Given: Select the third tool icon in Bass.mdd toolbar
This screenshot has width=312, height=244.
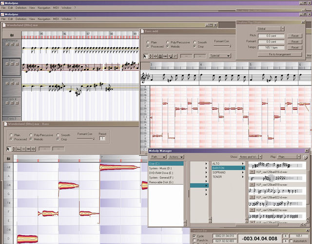Looking at the screenshot, I should [x=156, y=56].
